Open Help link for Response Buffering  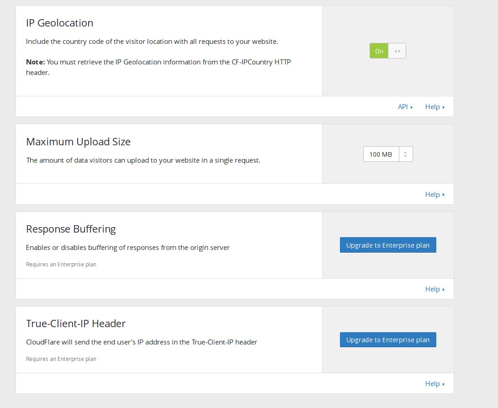click(x=435, y=289)
